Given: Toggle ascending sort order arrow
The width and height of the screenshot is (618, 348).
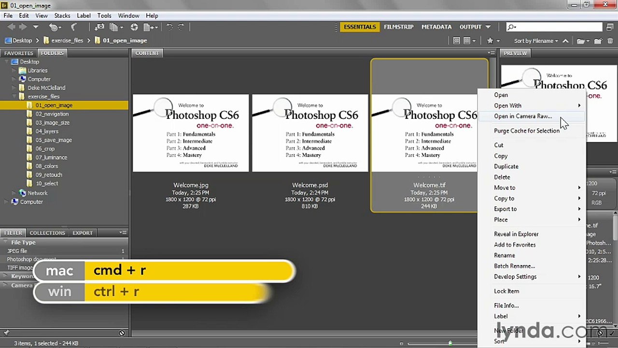Looking at the screenshot, I should pyautogui.click(x=565, y=41).
